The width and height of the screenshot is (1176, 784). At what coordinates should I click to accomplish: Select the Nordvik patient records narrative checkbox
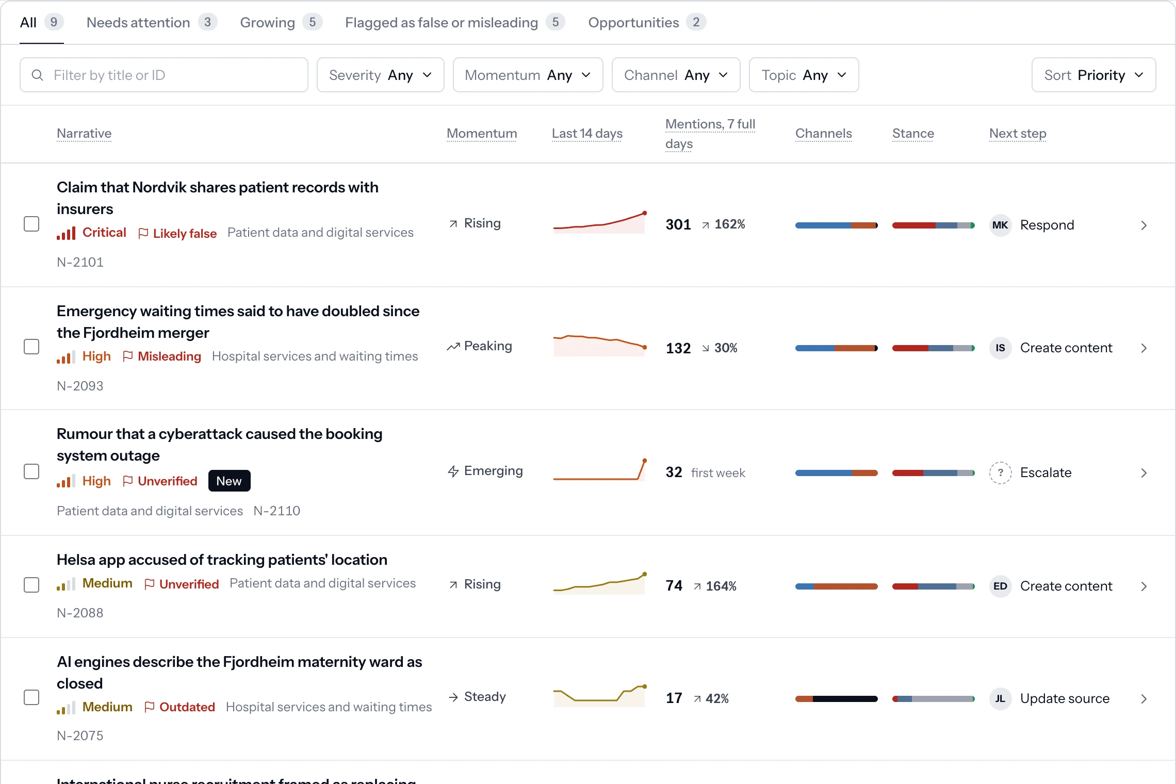tap(31, 224)
